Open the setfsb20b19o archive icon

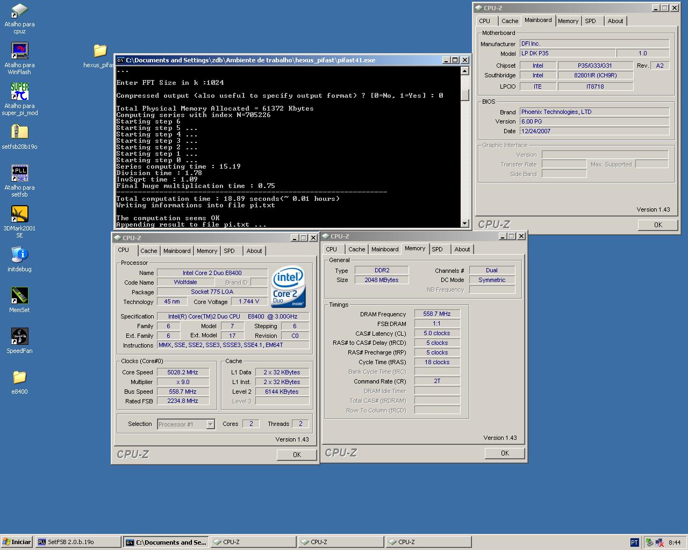19,132
